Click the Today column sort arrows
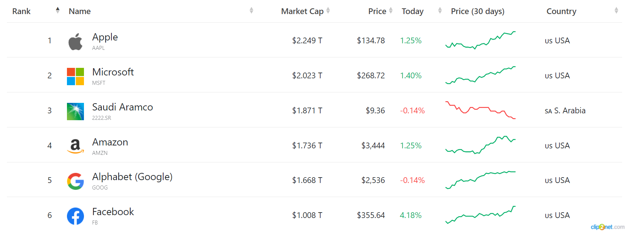 pos(440,10)
